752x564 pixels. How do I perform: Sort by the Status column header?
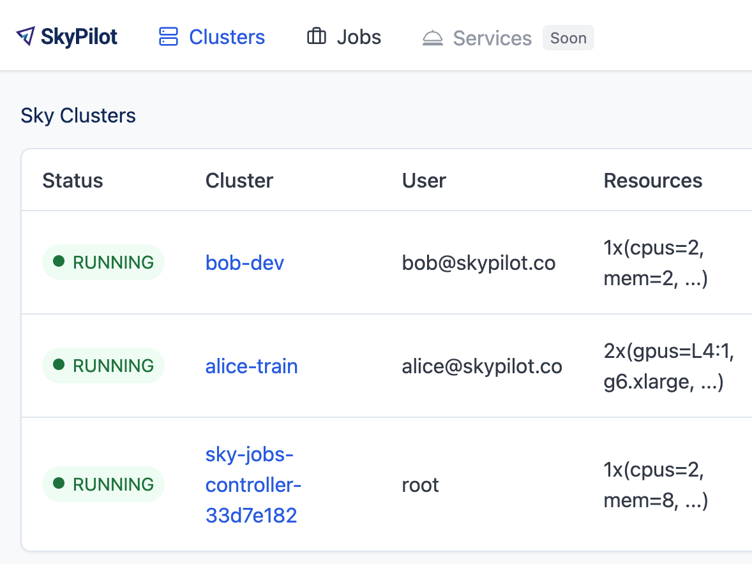point(73,181)
